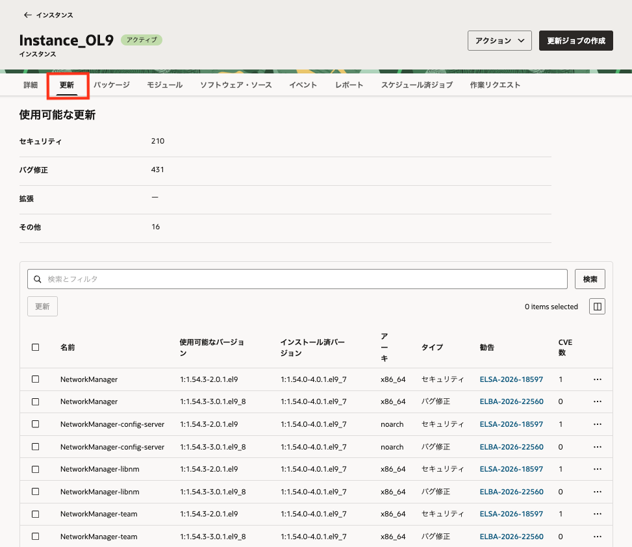Click the magnifier icon in search field

(38, 279)
